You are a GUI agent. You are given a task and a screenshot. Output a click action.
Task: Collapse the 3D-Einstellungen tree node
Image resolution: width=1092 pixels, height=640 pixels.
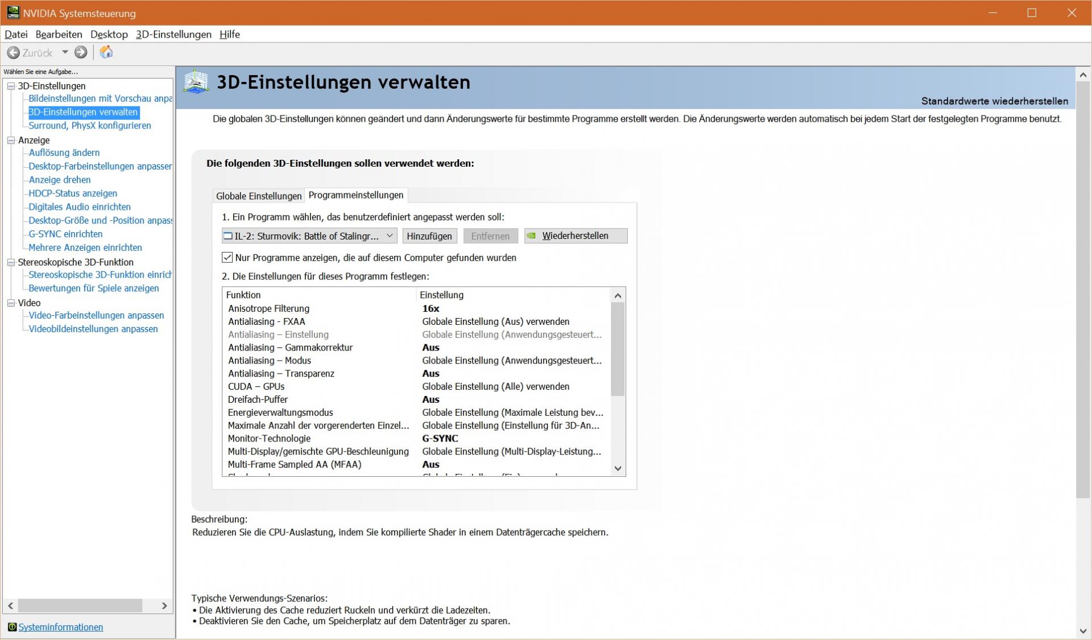tap(11, 86)
